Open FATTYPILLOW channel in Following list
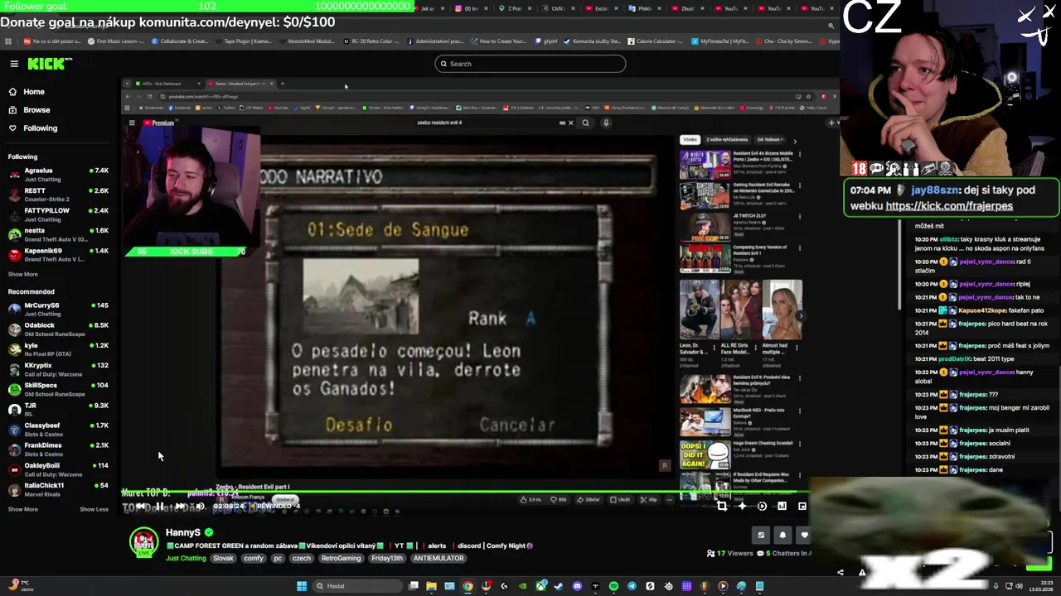The image size is (1061, 596). click(x=58, y=214)
